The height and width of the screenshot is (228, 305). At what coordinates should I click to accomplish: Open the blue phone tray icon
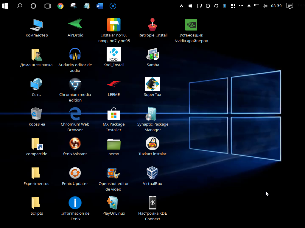(x=225, y=6)
